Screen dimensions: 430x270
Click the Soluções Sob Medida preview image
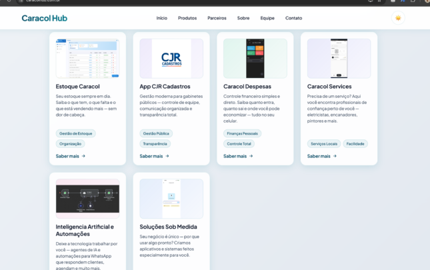point(171,198)
